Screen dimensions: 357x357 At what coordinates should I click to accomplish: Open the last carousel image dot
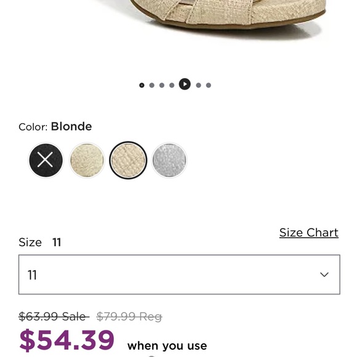tap(208, 85)
